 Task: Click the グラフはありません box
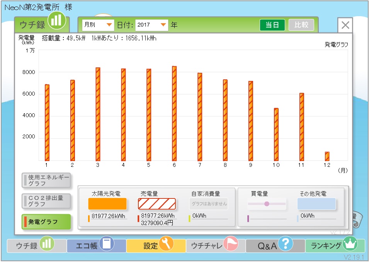pos(209,204)
